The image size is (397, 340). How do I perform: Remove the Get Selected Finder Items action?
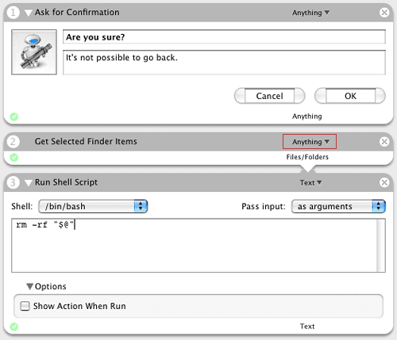pos(384,142)
